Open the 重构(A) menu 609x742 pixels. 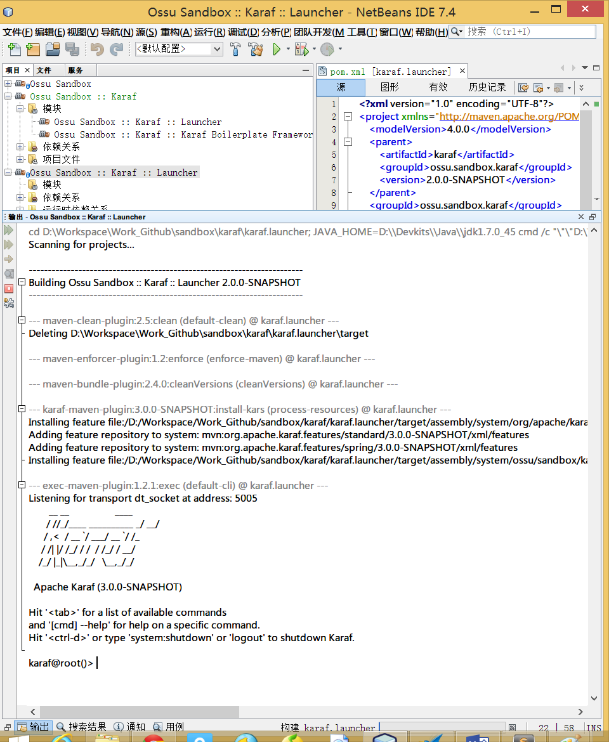tap(176, 32)
